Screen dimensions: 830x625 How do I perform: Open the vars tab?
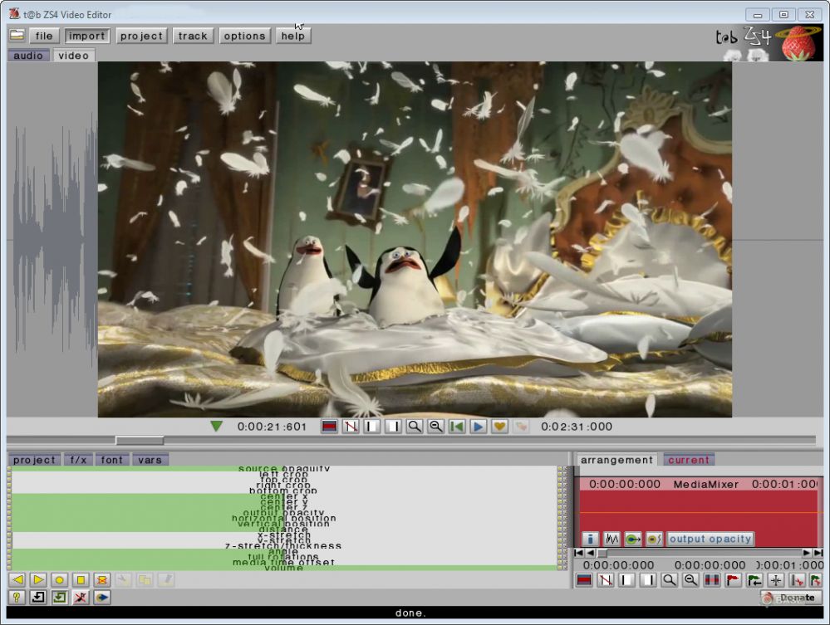click(x=150, y=460)
